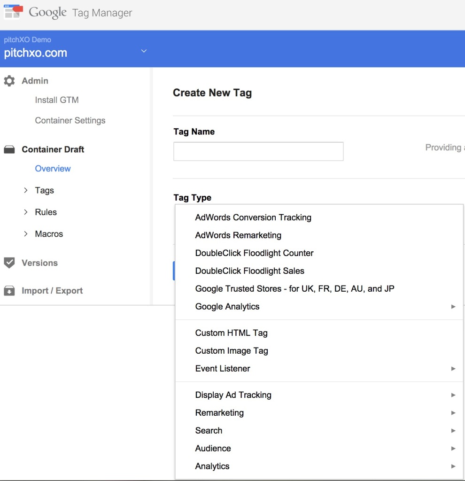Open Macros list in sidebar
This screenshot has width=465, height=481.
click(x=49, y=234)
